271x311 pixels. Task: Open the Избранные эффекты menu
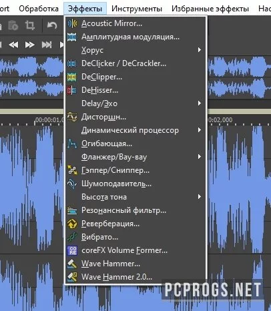[x=210, y=9]
